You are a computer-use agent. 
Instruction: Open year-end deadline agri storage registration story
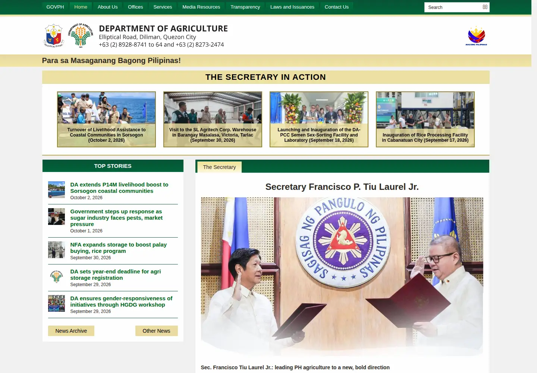coord(116,275)
